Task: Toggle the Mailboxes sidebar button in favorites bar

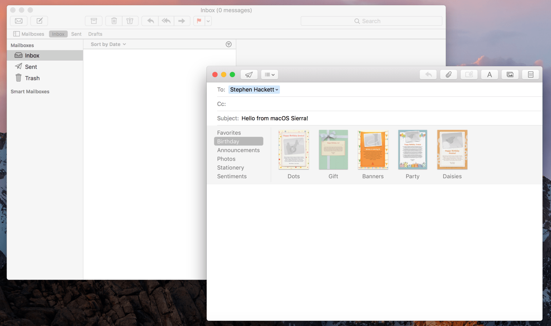Action: click(x=29, y=34)
